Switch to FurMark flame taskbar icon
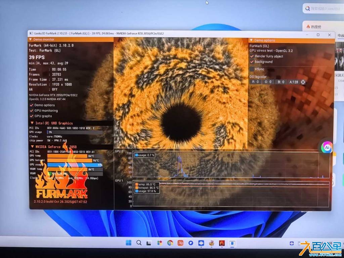The width and height of the screenshot is (344, 258). point(222,243)
